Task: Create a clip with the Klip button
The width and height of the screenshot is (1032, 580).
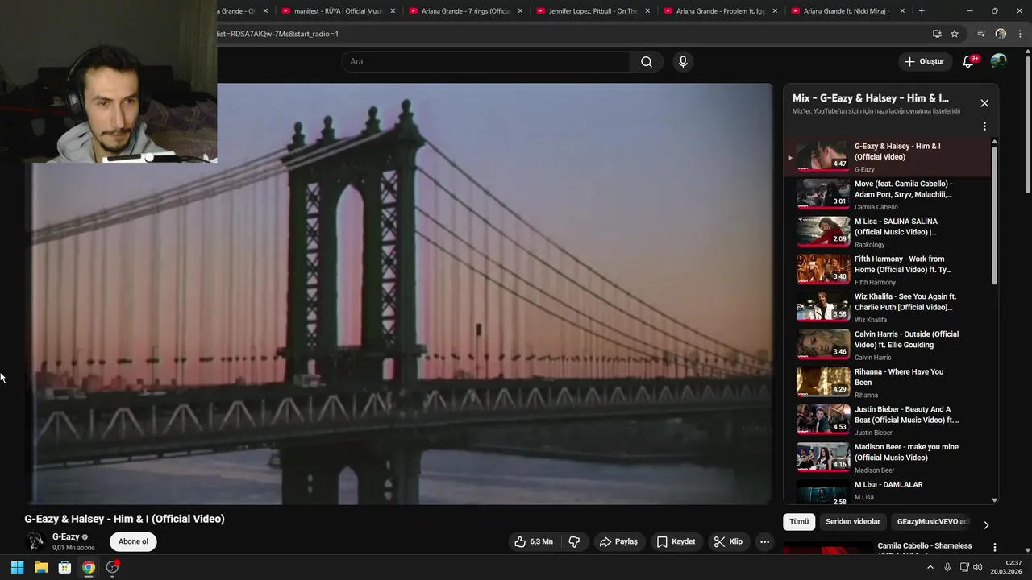Action: [728, 542]
